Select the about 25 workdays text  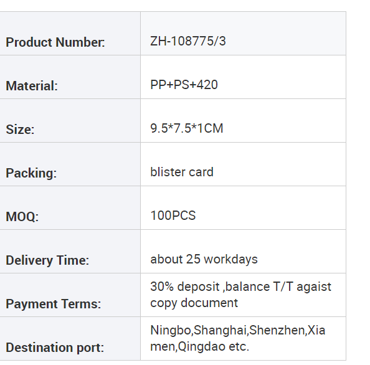click(x=204, y=259)
